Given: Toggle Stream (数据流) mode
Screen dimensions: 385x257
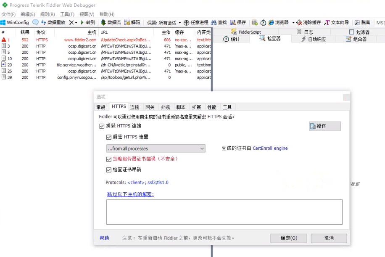Looking at the screenshot, I should 111,22.
